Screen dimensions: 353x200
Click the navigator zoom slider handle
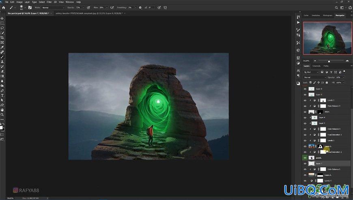click(x=329, y=61)
